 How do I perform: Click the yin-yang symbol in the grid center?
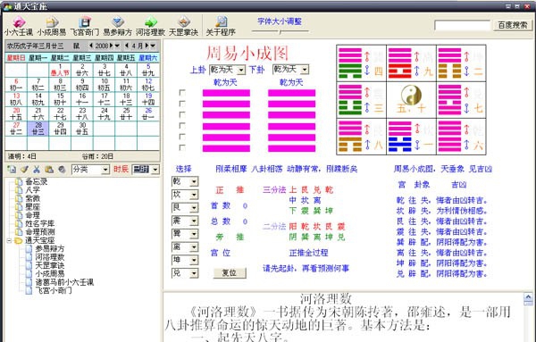point(411,95)
